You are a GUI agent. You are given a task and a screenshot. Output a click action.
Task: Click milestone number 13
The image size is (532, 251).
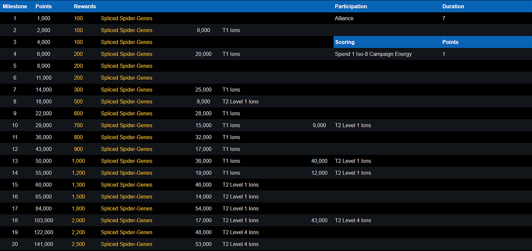[x=15, y=161]
